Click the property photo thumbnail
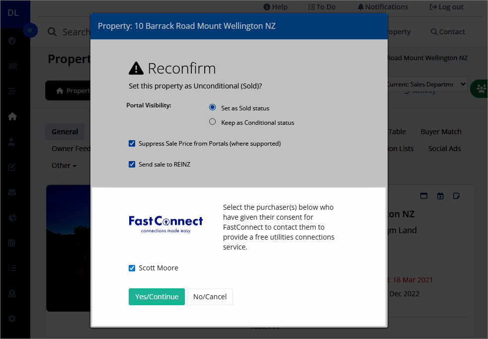 pos(69,248)
